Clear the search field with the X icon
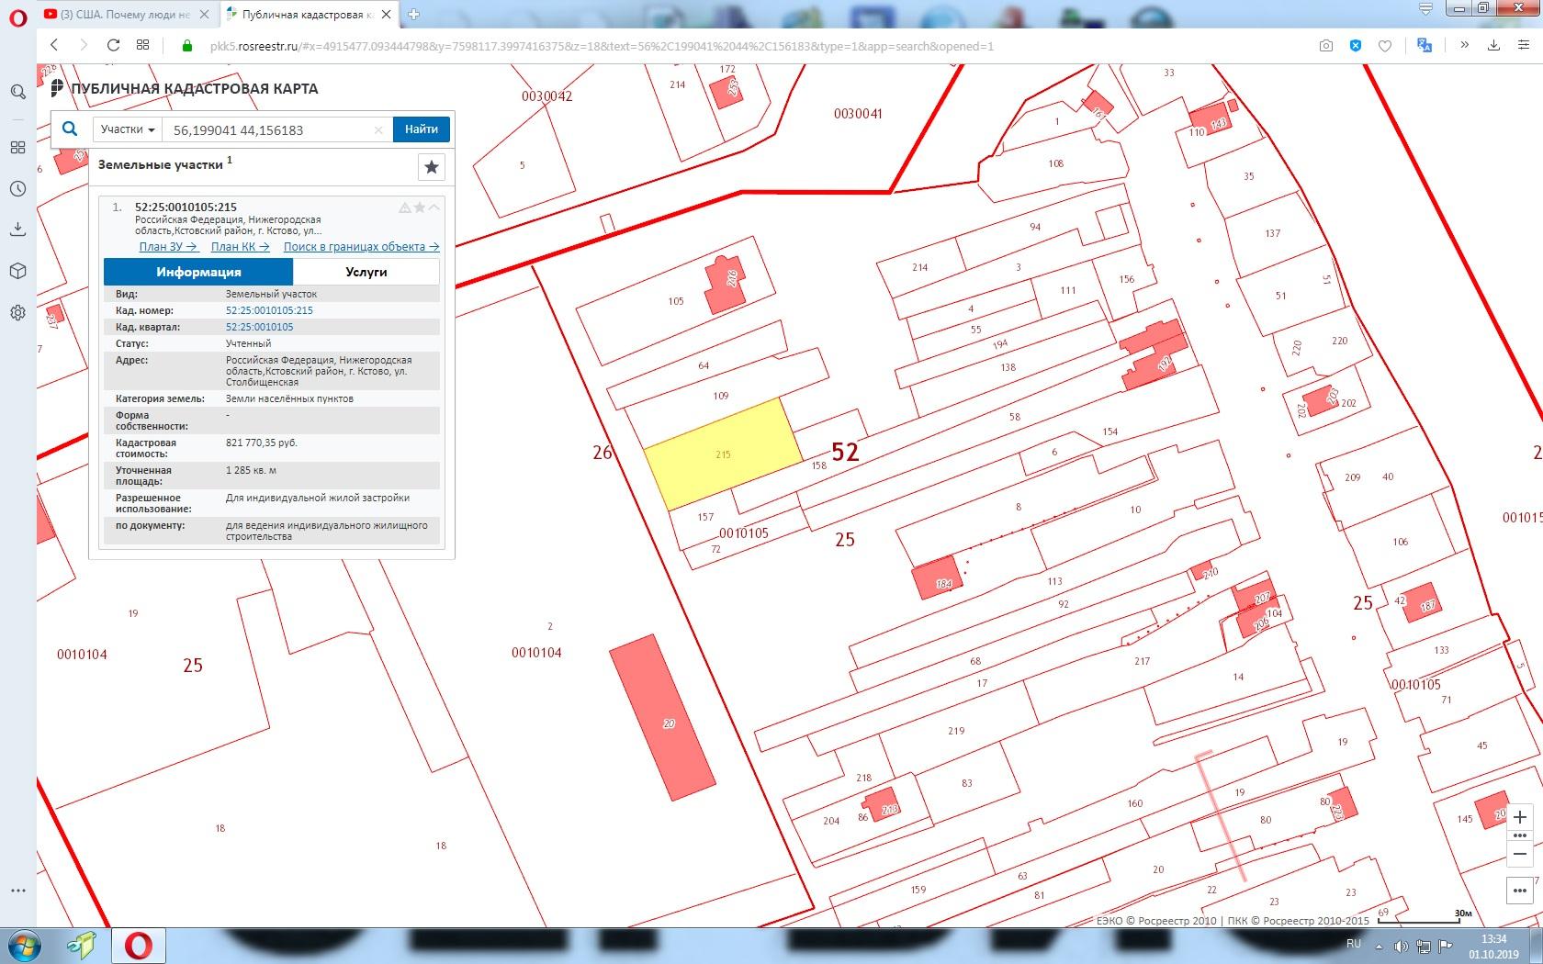Image resolution: width=1543 pixels, height=964 pixels. coord(378,130)
